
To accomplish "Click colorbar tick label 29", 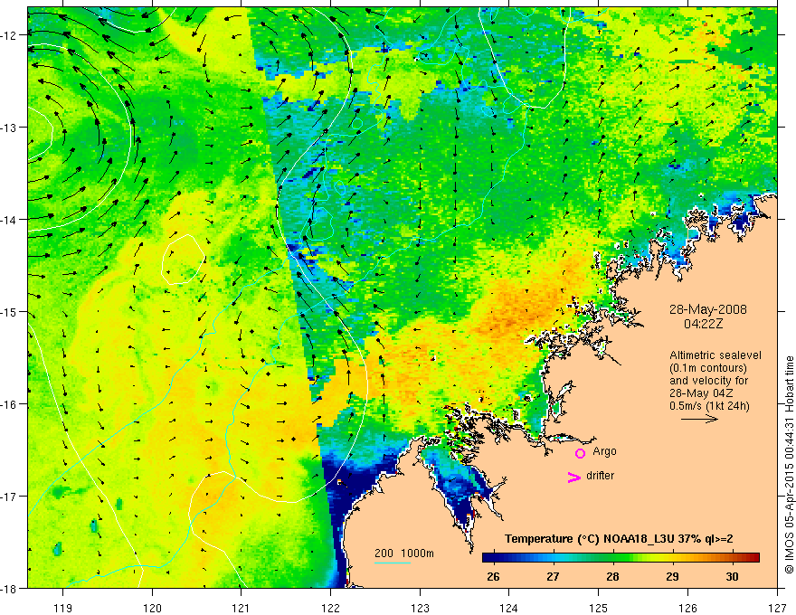I will point(673,576).
